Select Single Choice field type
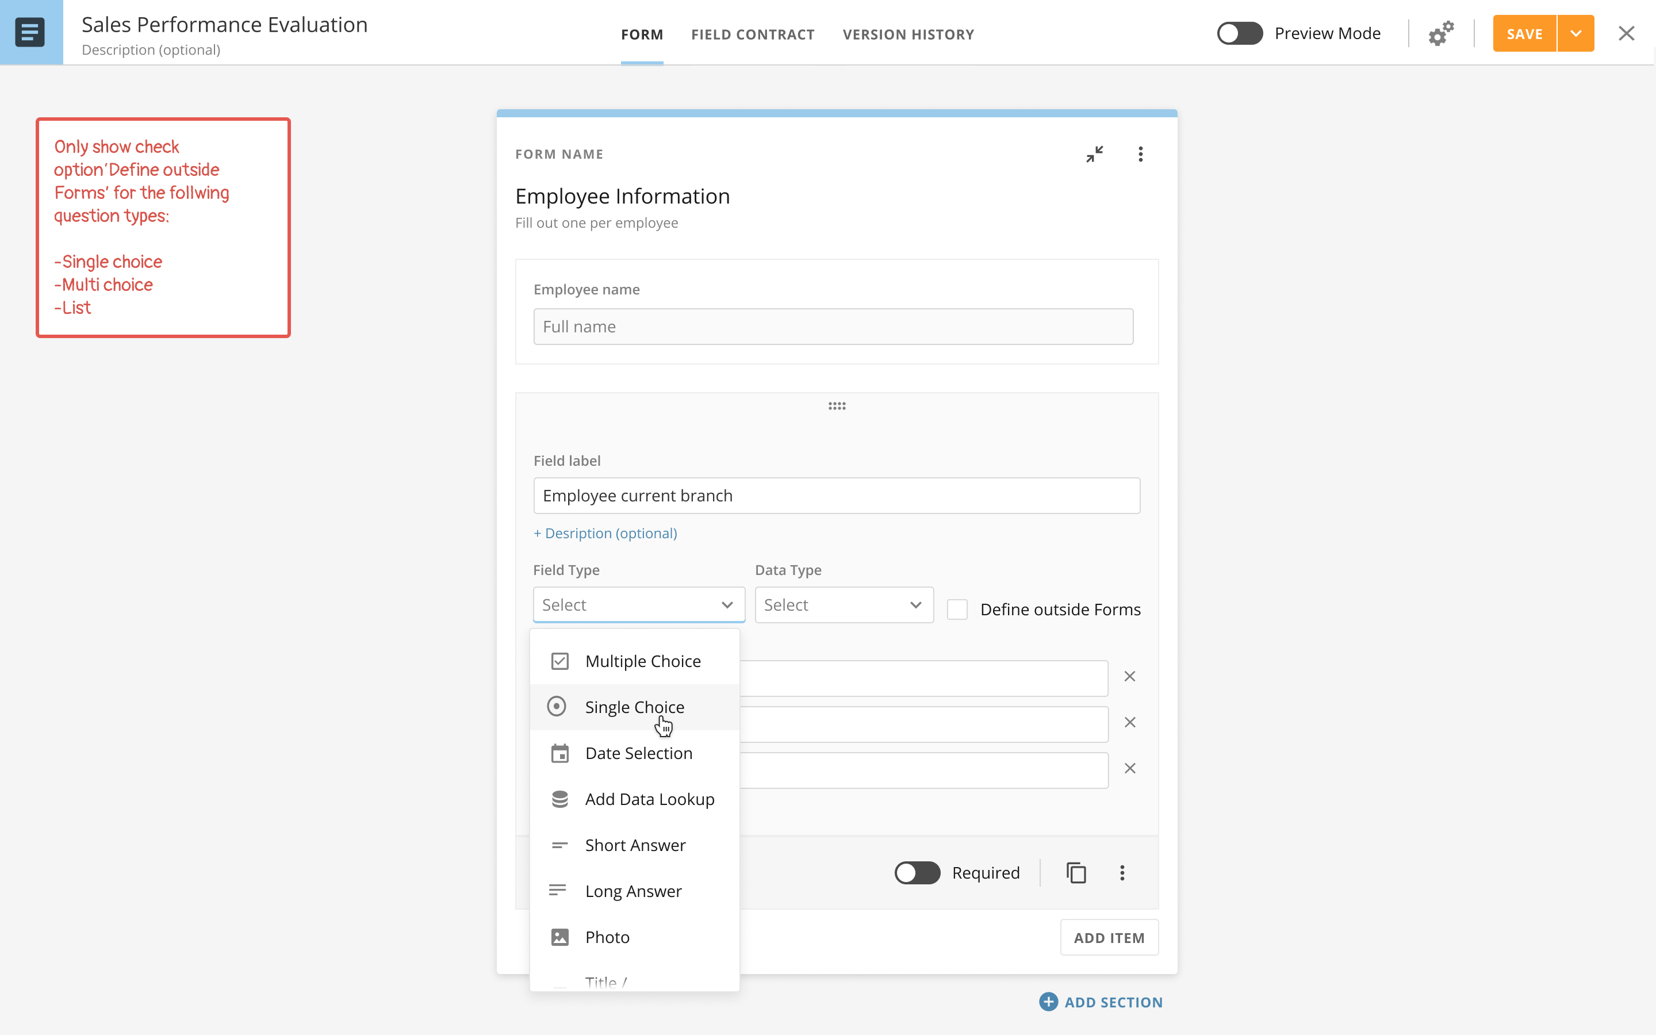The image size is (1656, 1035). (634, 707)
